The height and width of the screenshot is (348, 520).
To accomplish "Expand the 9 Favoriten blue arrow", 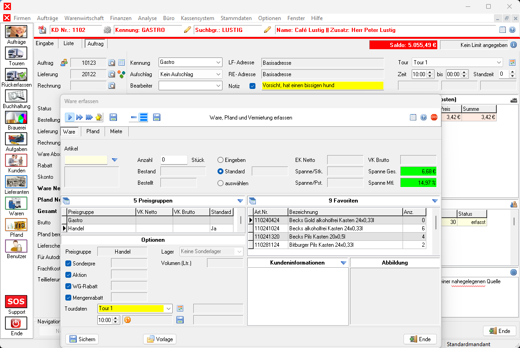I will (x=435, y=201).
